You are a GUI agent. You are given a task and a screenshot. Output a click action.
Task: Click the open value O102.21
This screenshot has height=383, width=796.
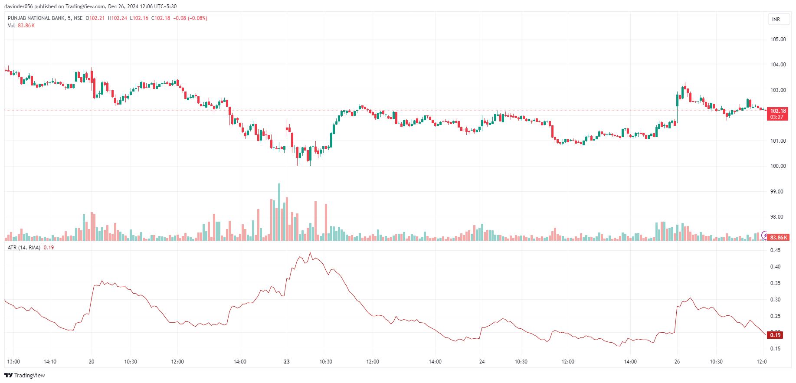pos(95,18)
